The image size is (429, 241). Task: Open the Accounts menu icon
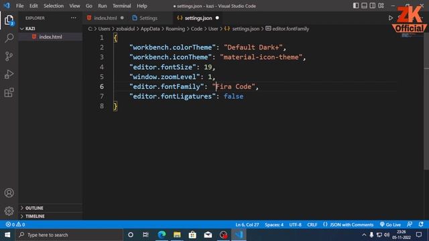[9, 193]
